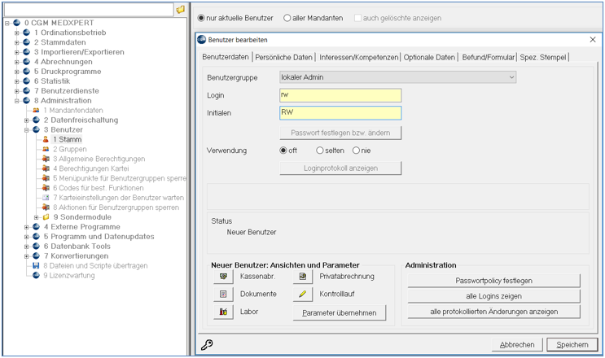Click the icon beside 6 Codes für best. Funktionen
The image size is (605, 358).
[x=46, y=188]
